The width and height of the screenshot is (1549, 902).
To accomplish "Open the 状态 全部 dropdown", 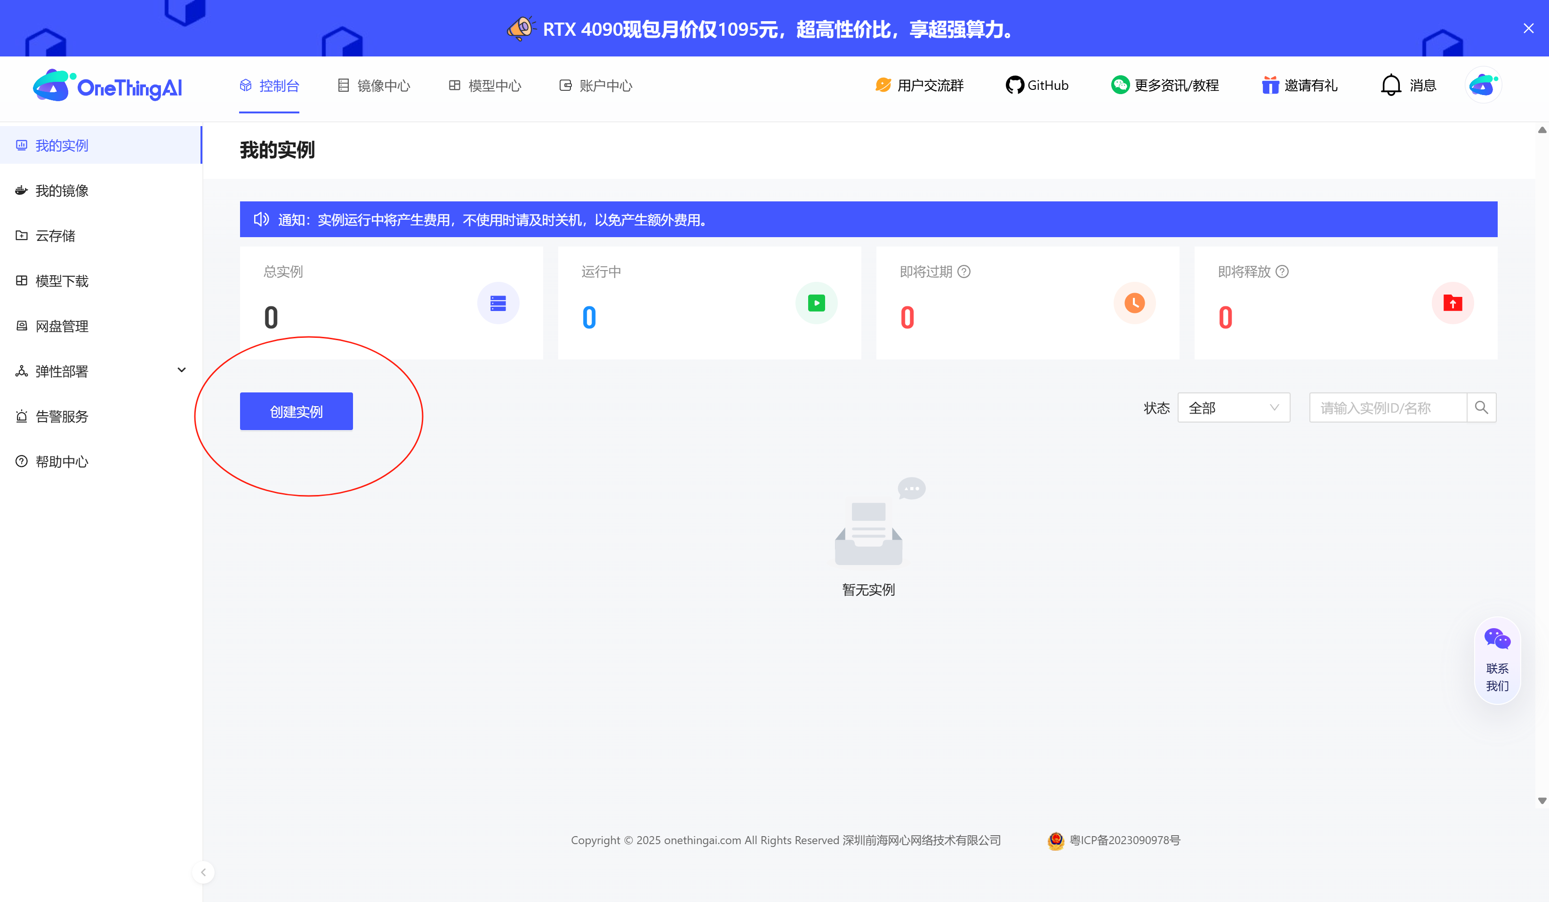I will 1234,407.
